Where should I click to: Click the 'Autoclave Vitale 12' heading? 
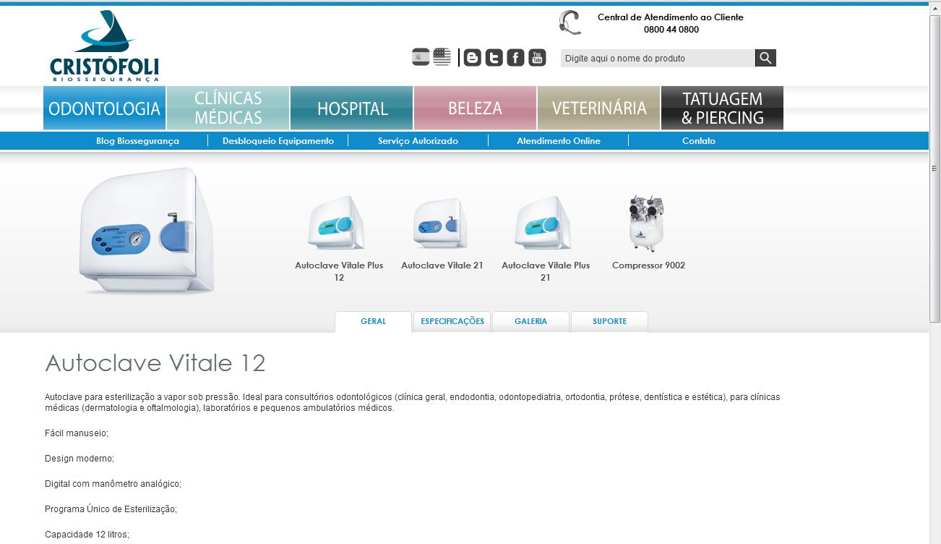click(x=155, y=362)
